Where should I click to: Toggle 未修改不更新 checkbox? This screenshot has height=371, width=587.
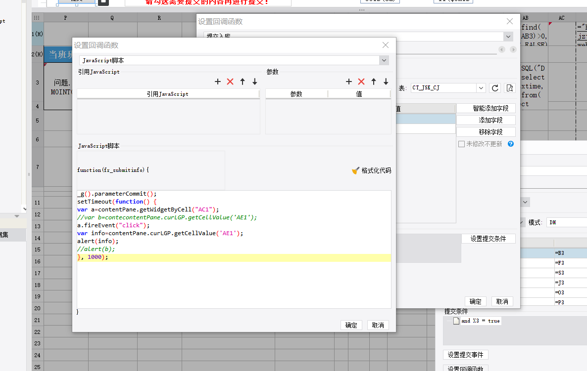[462, 144]
